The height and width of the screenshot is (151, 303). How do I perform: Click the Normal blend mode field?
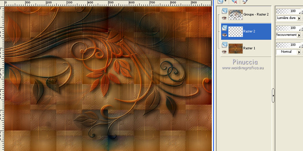coord(287,52)
